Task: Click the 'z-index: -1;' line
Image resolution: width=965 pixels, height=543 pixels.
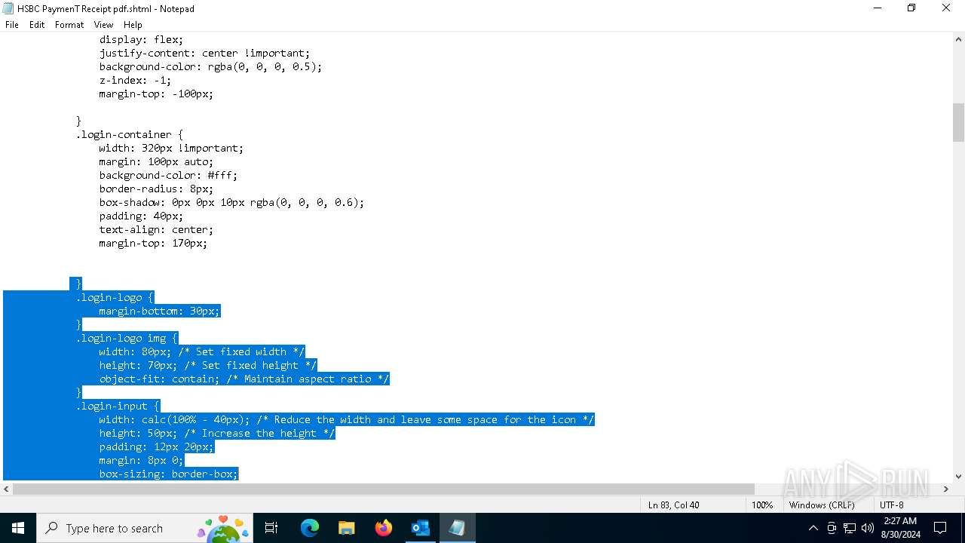Action: (135, 80)
